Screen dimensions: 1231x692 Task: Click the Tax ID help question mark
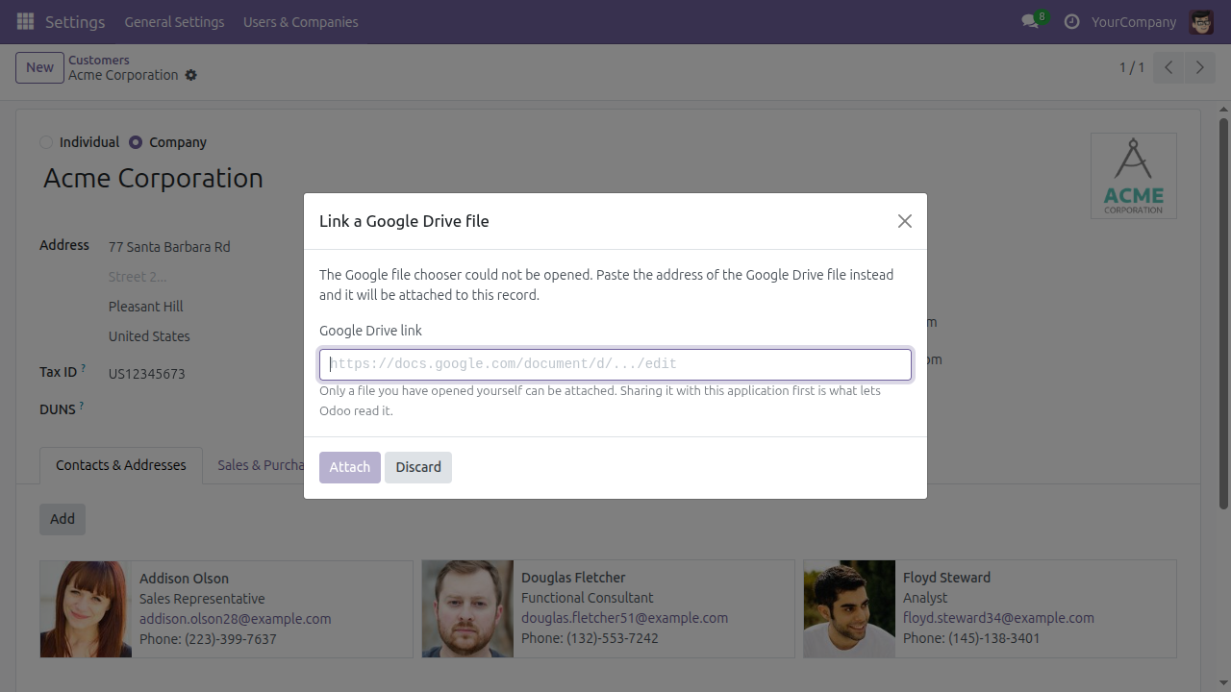[84, 368]
